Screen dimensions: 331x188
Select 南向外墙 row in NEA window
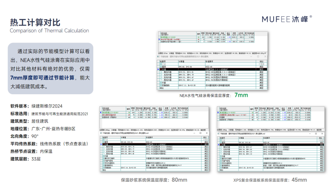coord(212,72)
